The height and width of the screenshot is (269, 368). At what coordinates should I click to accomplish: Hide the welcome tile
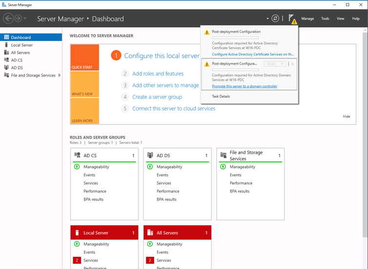[x=346, y=116]
